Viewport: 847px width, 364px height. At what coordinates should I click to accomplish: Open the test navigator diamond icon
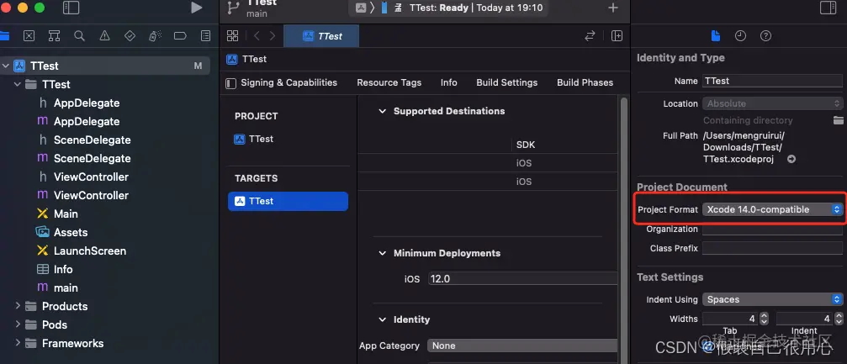tap(130, 36)
